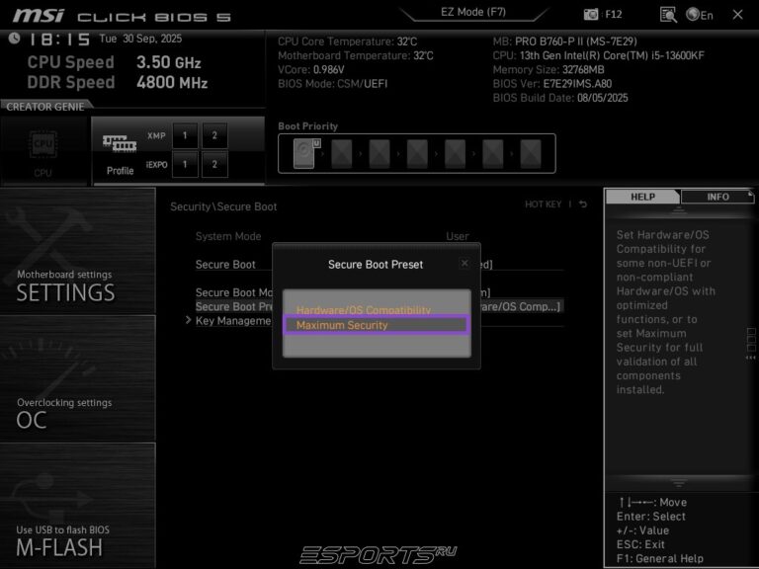The height and width of the screenshot is (569, 759).
Task: Click the screenshot camera F12 icon
Action: (x=592, y=14)
